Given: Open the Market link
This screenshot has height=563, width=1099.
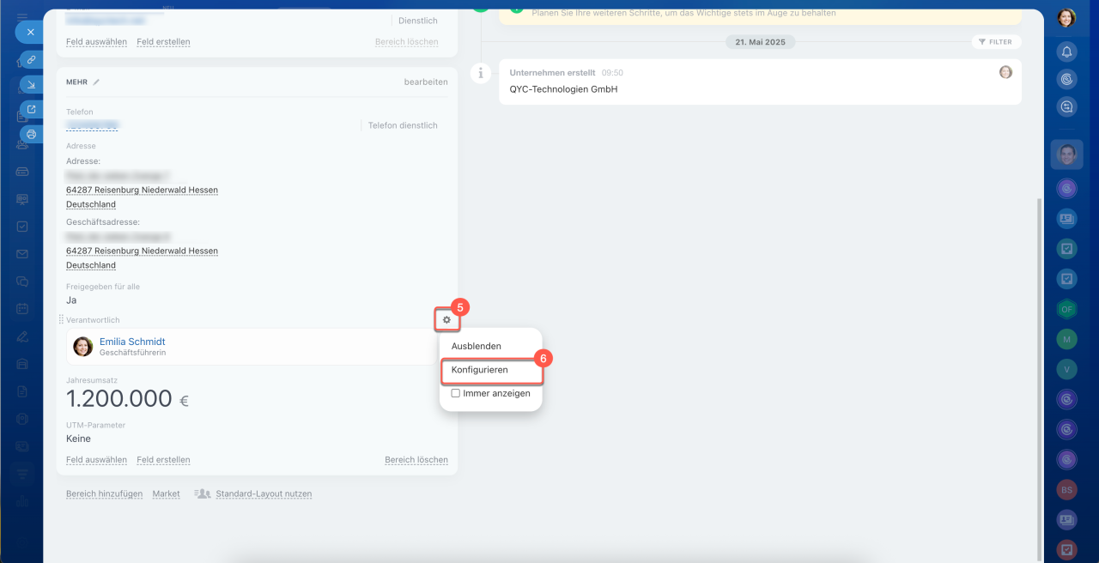Looking at the screenshot, I should 167,493.
